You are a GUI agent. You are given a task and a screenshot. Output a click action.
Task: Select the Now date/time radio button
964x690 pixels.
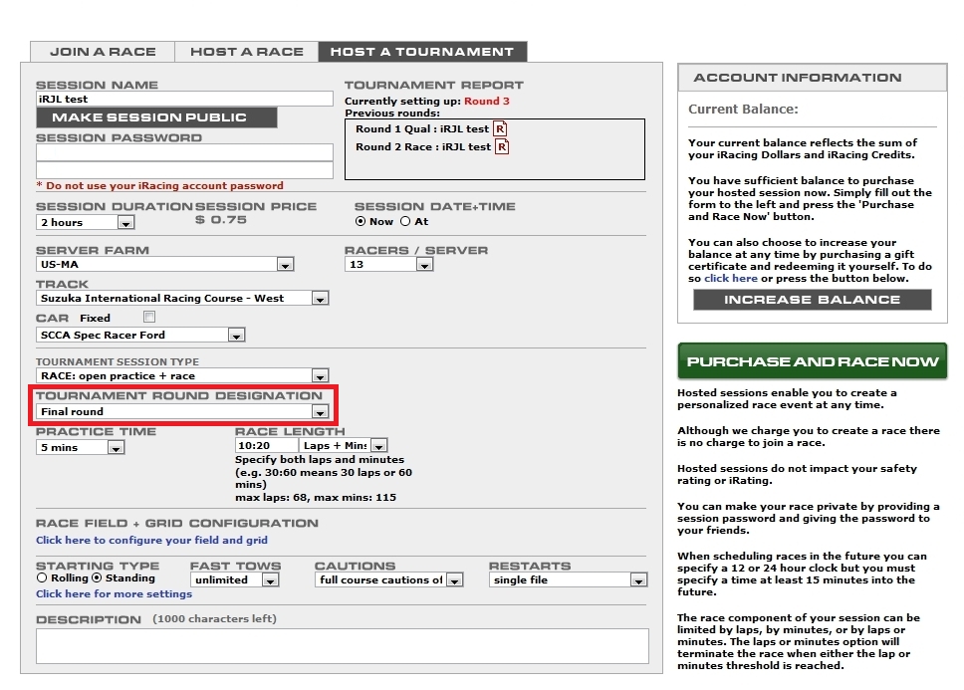point(361,221)
